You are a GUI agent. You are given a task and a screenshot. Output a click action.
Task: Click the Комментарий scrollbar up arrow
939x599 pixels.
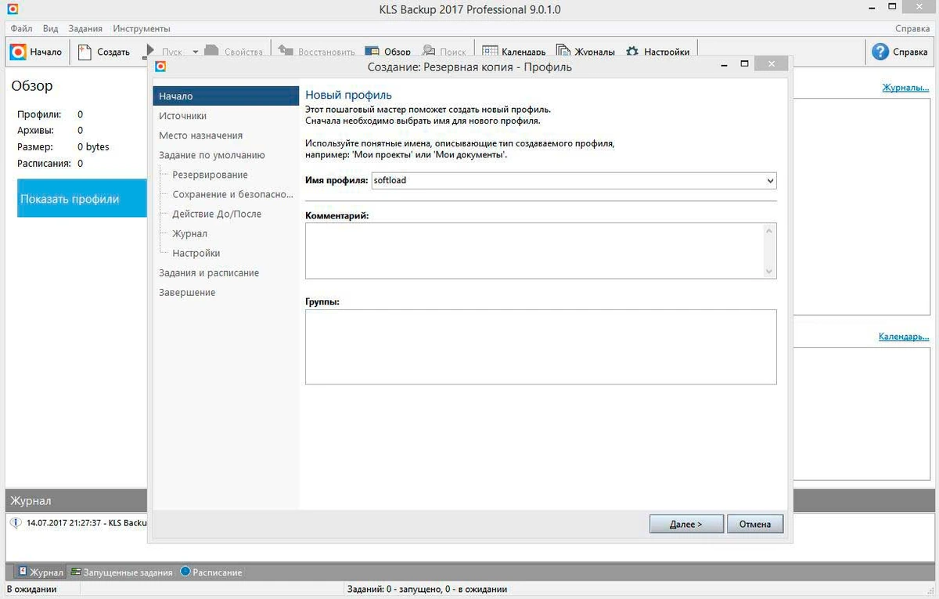[770, 230]
